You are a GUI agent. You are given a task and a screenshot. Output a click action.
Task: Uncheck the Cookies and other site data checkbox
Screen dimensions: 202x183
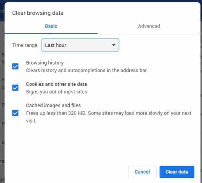[15, 88]
